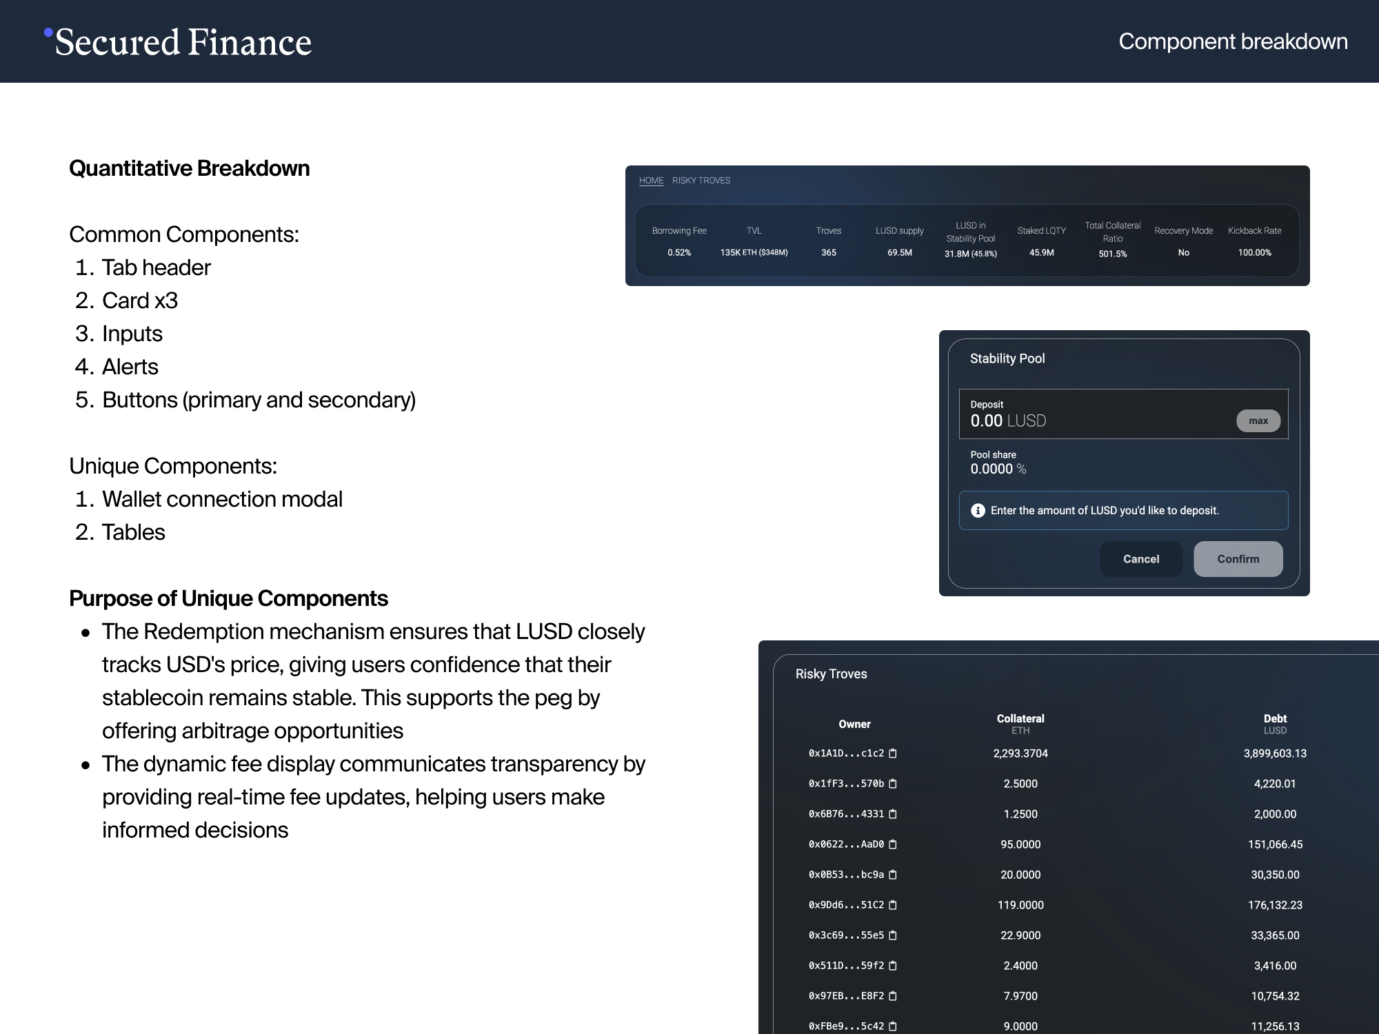Viewport: 1379px width, 1034px height.
Task: Copy address 0x0B53...bc9a with clipboard icon
Action: [x=893, y=875]
